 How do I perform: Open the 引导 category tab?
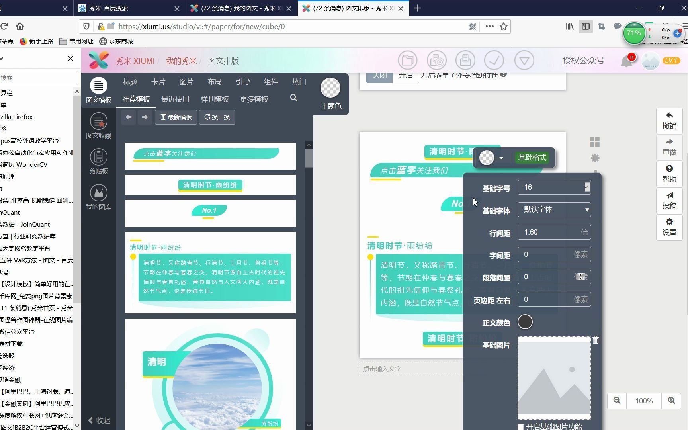tap(243, 82)
